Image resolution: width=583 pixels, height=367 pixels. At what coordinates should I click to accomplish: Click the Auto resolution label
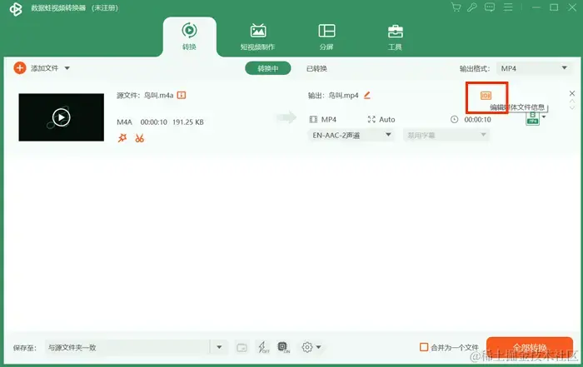pyautogui.click(x=386, y=120)
